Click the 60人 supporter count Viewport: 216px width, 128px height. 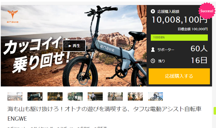coord(199,49)
